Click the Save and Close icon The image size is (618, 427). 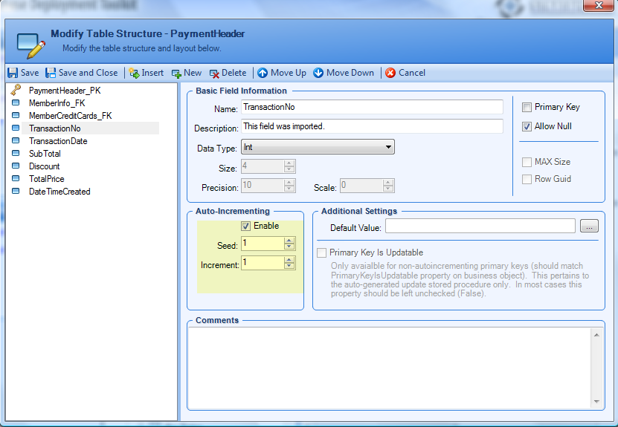(x=51, y=73)
